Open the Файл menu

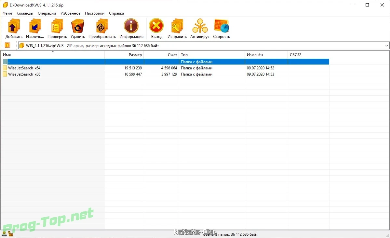pos(7,13)
